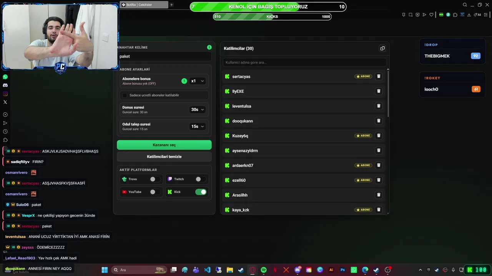Remove sertacyas from participants with trash icon
The image size is (492, 276).
(x=379, y=76)
